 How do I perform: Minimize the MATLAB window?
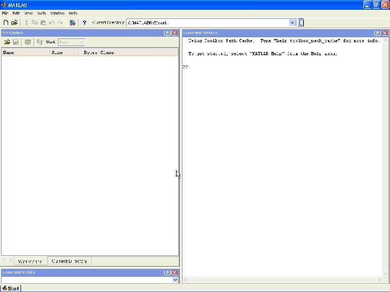coord(367,5)
